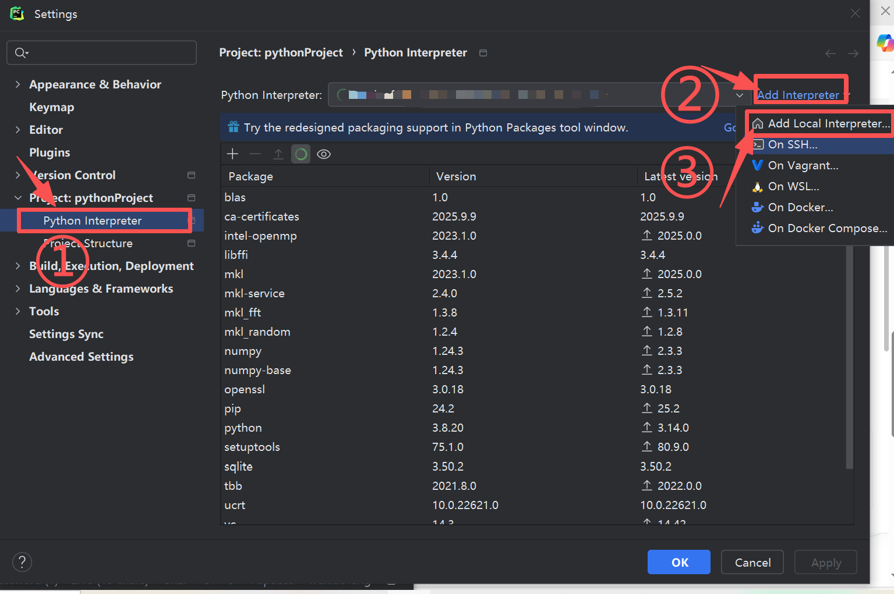Select Plugins in settings tree
Image resolution: width=894 pixels, height=594 pixels.
(50, 152)
